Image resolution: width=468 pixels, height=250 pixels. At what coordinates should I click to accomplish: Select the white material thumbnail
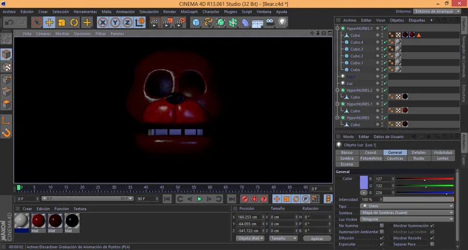[x=22, y=221]
